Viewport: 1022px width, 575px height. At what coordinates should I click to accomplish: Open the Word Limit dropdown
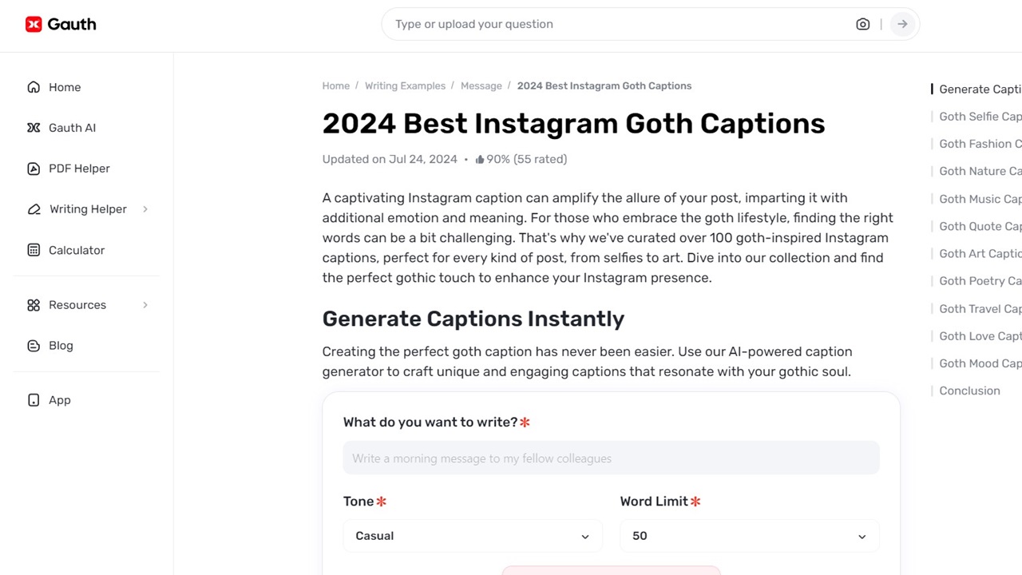click(x=749, y=536)
